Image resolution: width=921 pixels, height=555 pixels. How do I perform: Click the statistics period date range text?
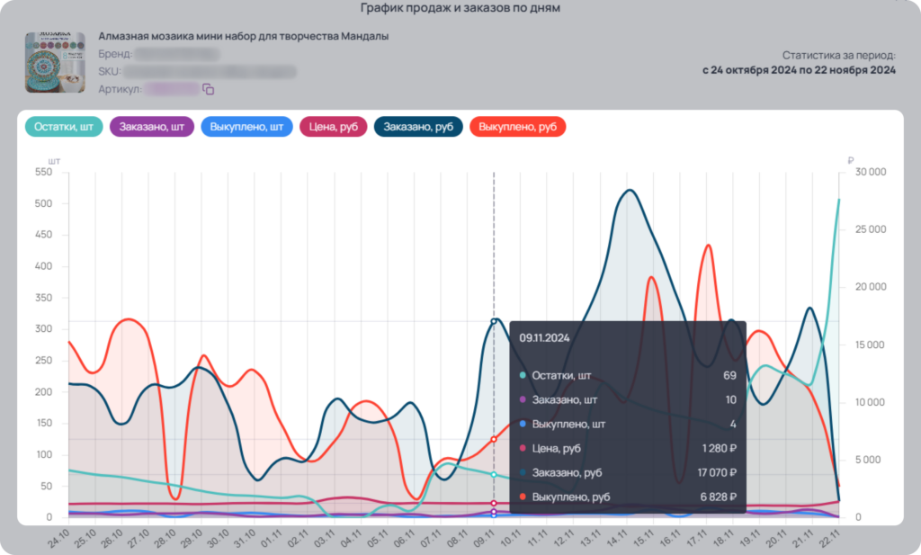pyautogui.click(x=799, y=70)
